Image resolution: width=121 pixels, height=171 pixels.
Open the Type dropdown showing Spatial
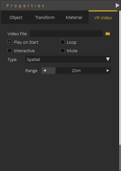click(68, 59)
